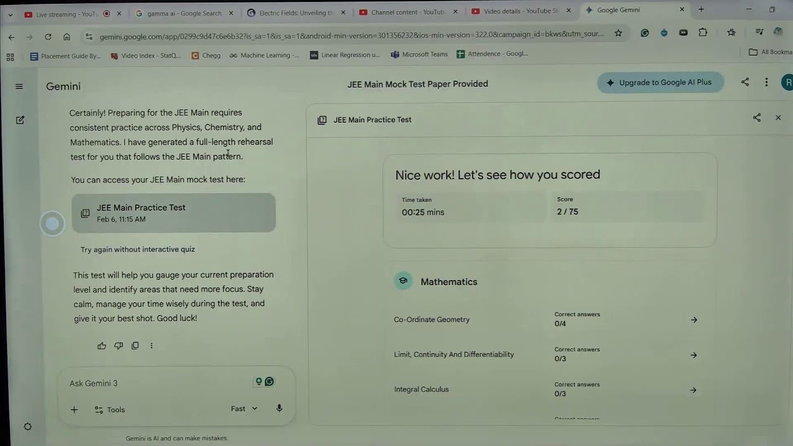Switch to the Channel content YouTube tab
The height and width of the screenshot is (446, 793).
(x=407, y=11)
